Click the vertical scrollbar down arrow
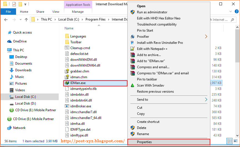 click(x=237, y=136)
